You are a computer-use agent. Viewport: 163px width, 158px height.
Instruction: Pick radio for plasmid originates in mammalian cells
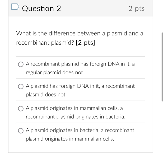pos(21,109)
